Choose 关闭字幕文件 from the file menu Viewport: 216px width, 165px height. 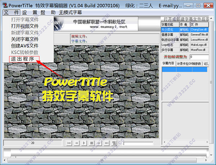[x=25, y=39]
